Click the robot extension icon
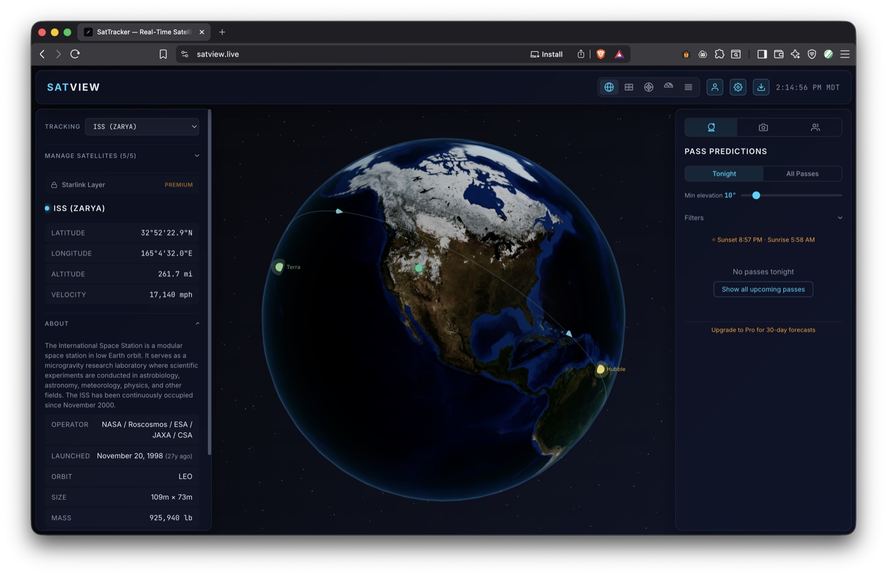The height and width of the screenshot is (576, 887). click(x=702, y=54)
